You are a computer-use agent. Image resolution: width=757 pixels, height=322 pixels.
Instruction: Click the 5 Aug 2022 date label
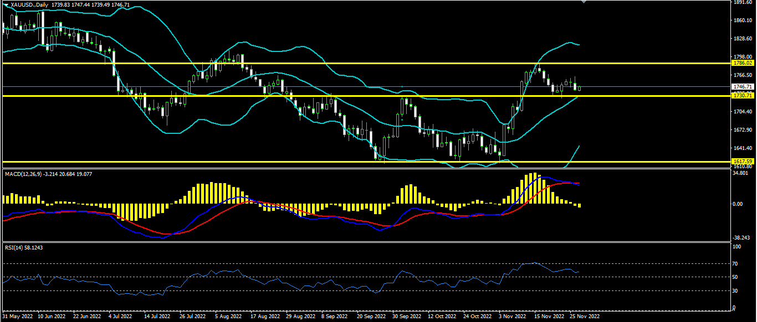[x=227, y=317]
